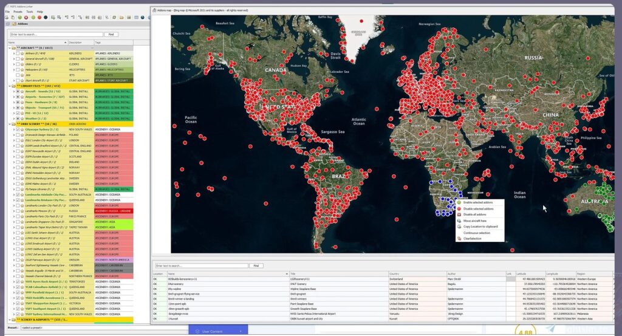Click the red marker on Greenland
This screenshot has width=622, height=336.
pos(361,21)
